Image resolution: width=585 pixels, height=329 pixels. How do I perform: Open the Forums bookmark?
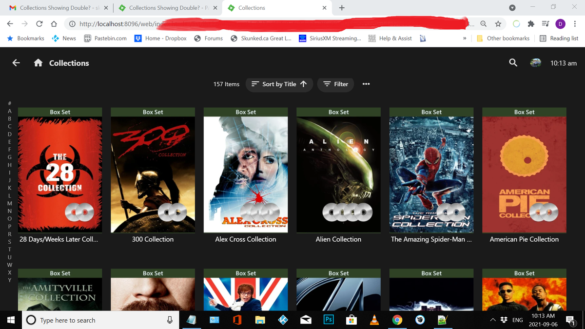click(209, 39)
